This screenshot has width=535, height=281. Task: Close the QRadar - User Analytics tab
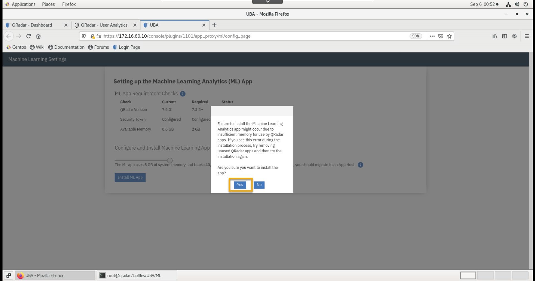135,25
